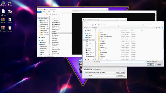Click Documents breadcrumb in Open dialog address bar
This screenshot has height=93, width=166.
pyautogui.click(x=103, y=25)
